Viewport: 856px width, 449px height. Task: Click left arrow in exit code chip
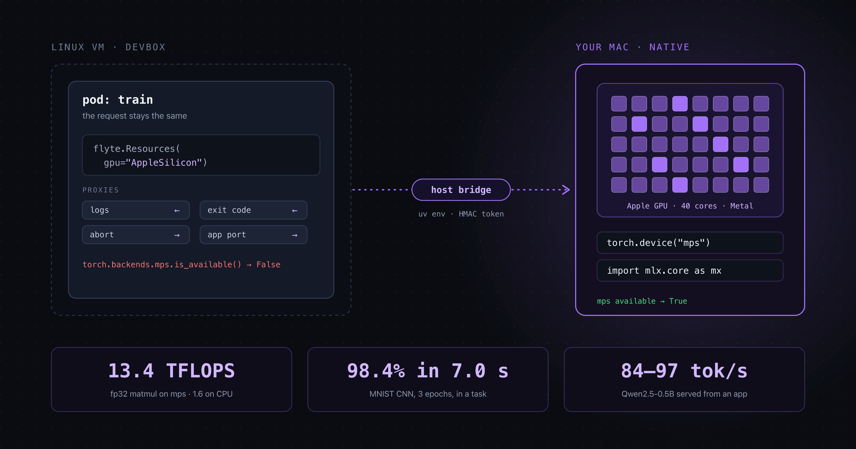click(x=295, y=211)
